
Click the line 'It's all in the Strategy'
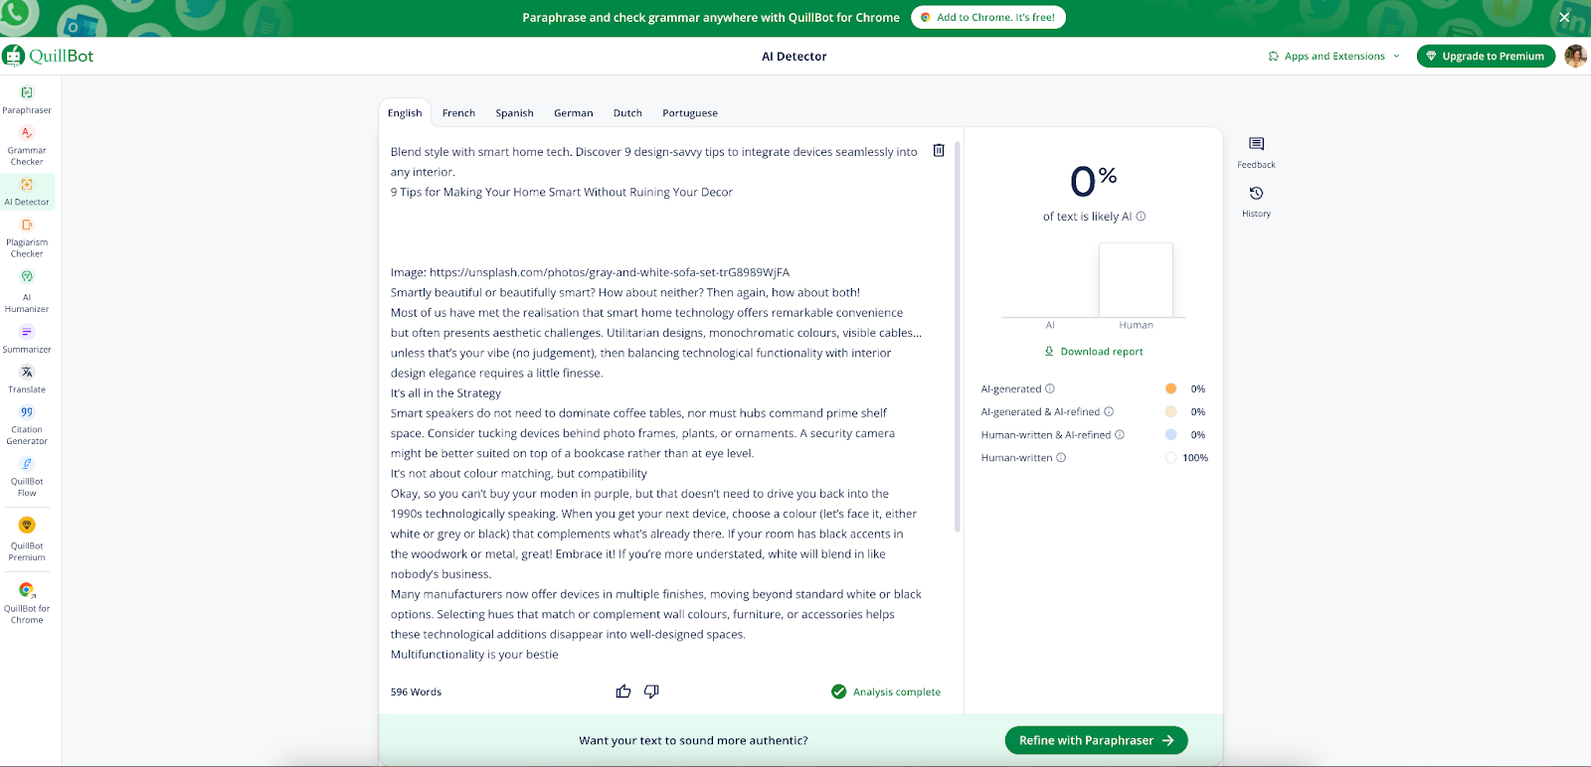[x=445, y=393]
